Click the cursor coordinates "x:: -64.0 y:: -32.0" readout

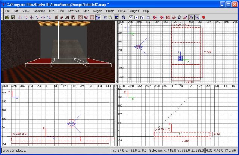click(130, 151)
